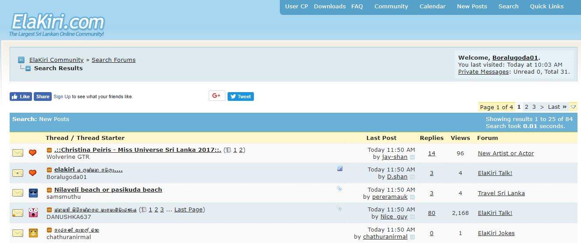Go to last post by pereramauk icon

point(412,197)
